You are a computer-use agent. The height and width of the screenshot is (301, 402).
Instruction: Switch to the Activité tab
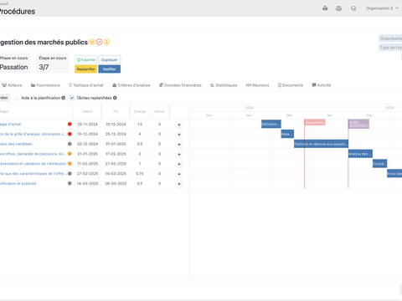tap(322, 85)
